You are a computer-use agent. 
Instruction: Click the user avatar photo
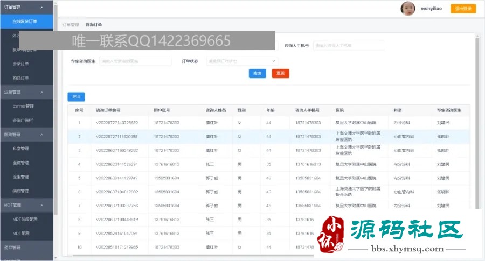pyautogui.click(x=408, y=8)
